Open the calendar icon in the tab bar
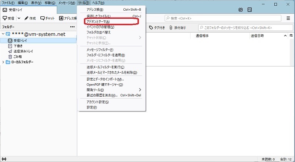 pos(240,9)
